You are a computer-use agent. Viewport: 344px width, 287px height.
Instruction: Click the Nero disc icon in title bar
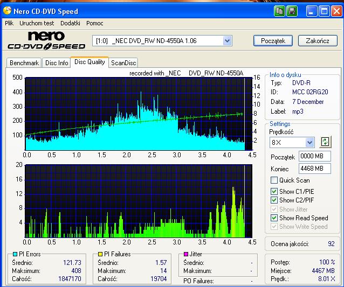coord(7,11)
